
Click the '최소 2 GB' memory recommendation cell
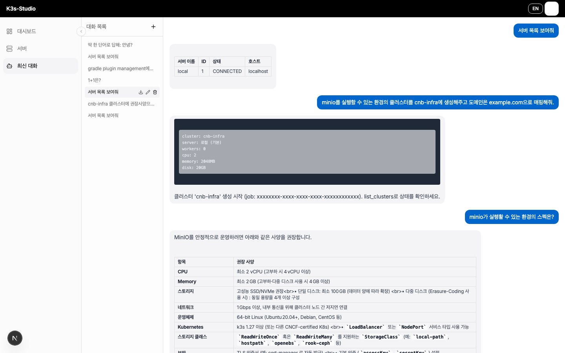(x=355, y=282)
